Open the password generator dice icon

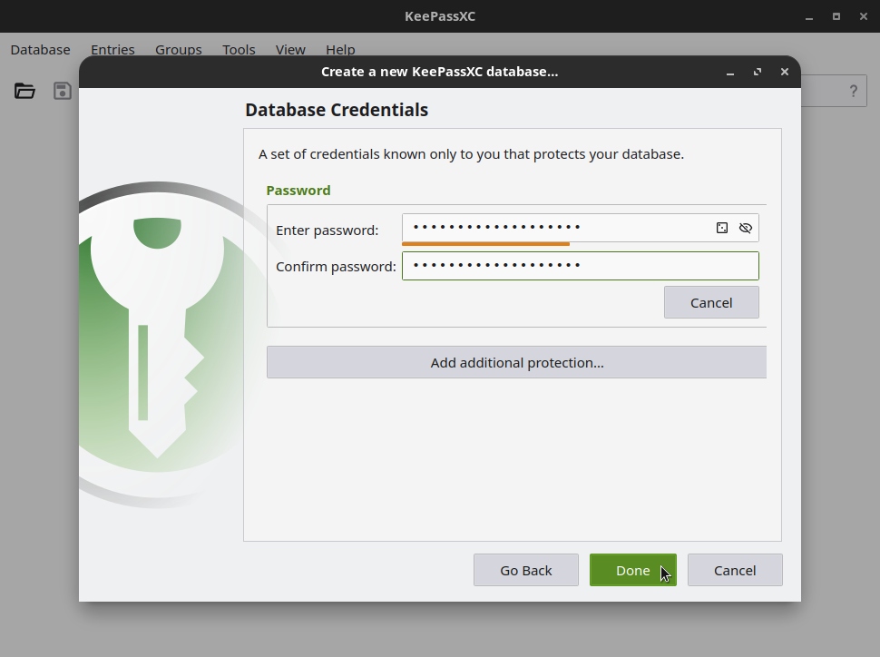722,228
